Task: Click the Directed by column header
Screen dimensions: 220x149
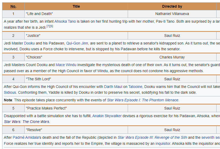Action: (172, 6)
